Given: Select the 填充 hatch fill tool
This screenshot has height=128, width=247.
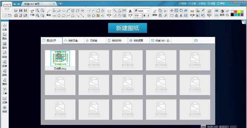Looking at the screenshot, I should coord(4,45).
